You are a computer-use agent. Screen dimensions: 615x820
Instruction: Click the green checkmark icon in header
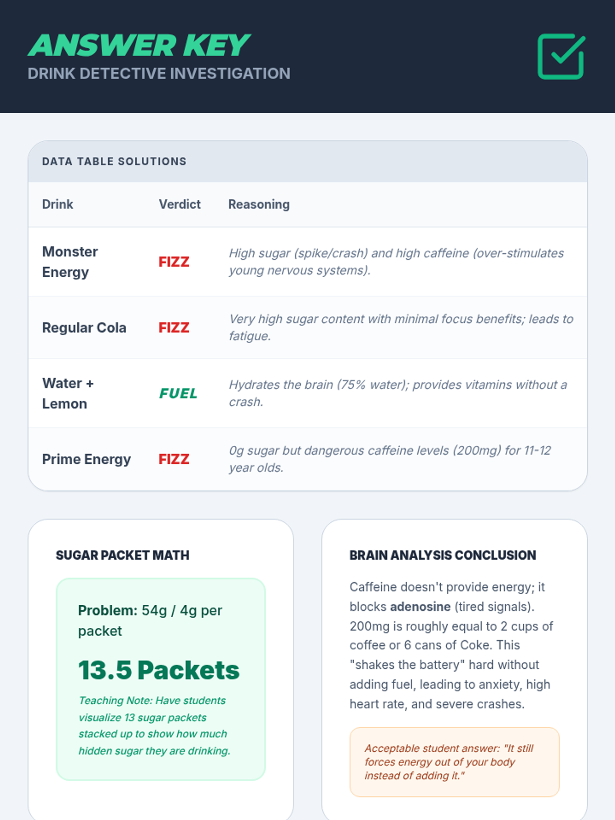click(561, 56)
